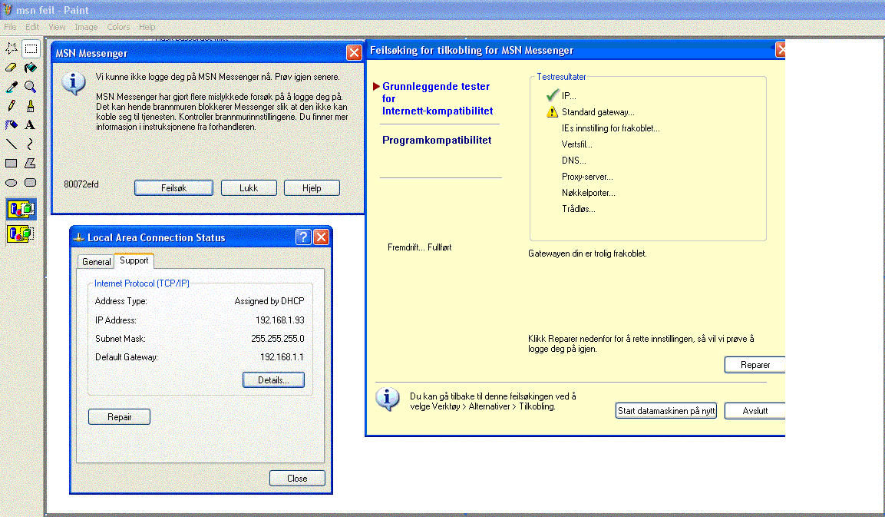Click the Hjelp button

click(x=312, y=188)
